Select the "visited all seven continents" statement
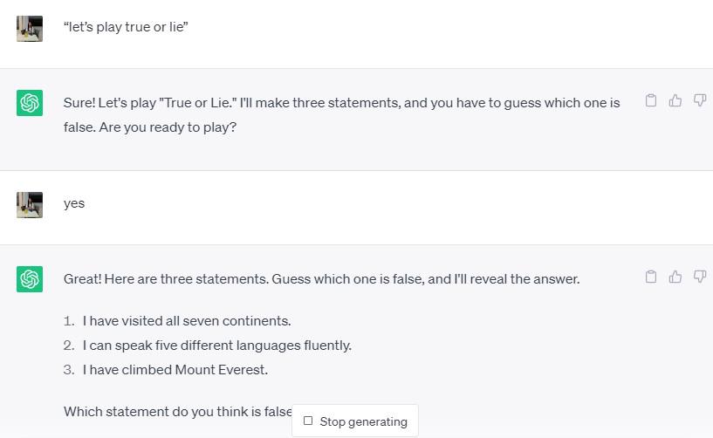Screen dimensions: 713x438 pyautogui.click(x=187, y=320)
